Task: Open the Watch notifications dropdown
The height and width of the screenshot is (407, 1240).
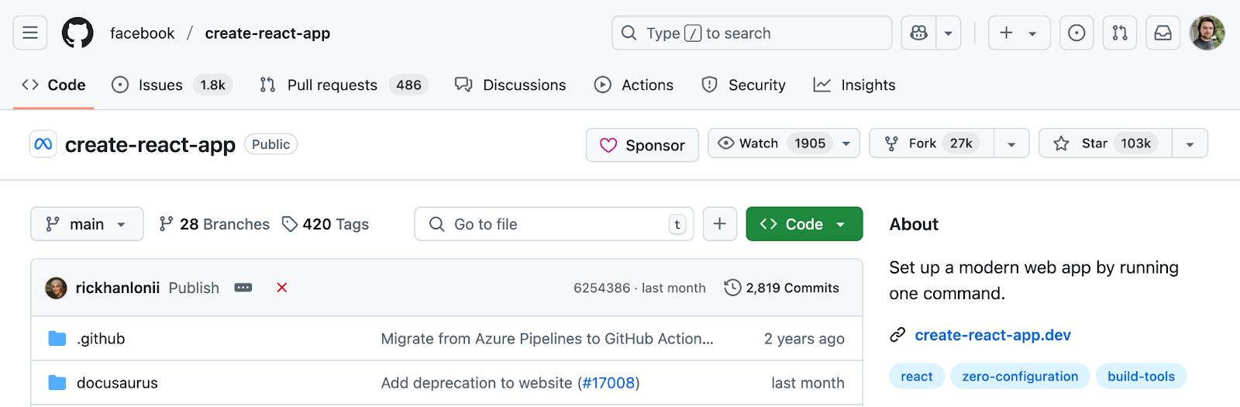Action: point(784,143)
